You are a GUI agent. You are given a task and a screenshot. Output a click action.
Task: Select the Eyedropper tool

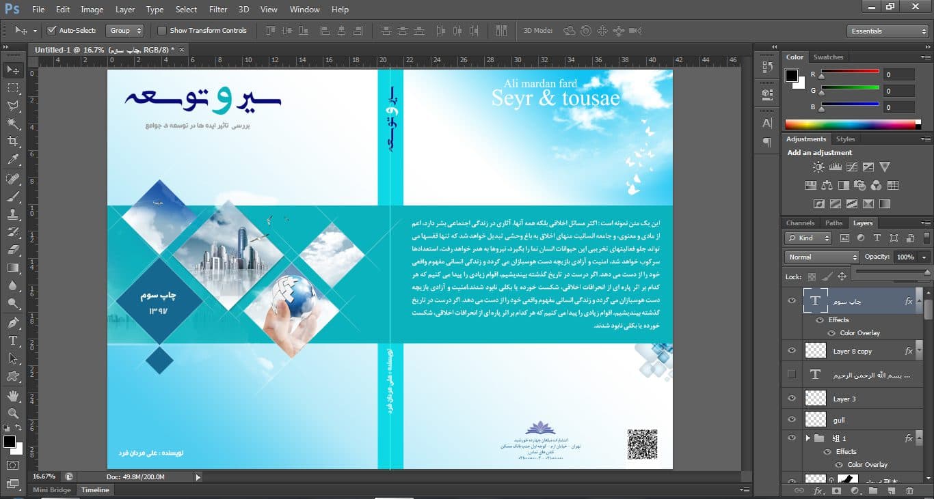click(x=13, y=160)
